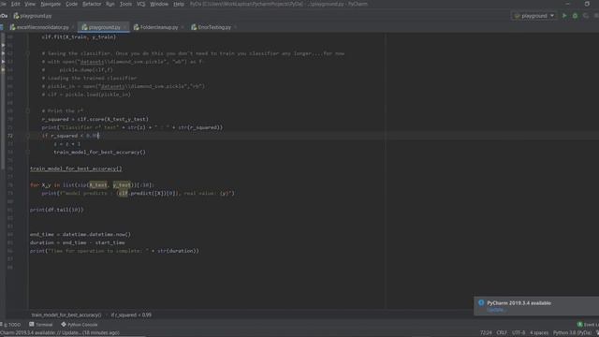Switch to the Foldercleanup.py tab
Viewport: 599px width, 337px height.
pos(159,27)
